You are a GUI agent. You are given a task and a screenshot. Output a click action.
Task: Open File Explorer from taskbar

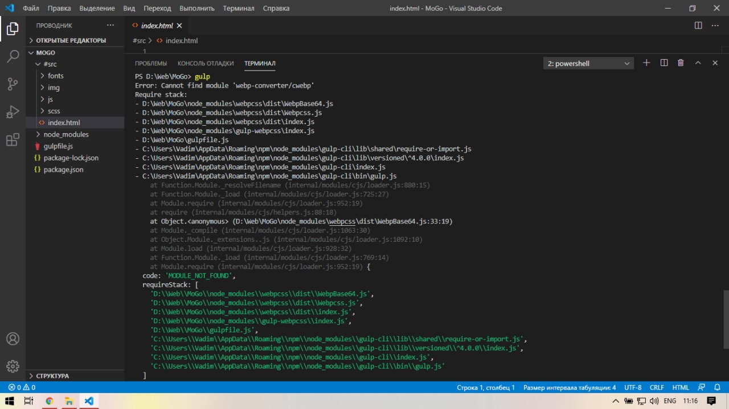[69, 401]
